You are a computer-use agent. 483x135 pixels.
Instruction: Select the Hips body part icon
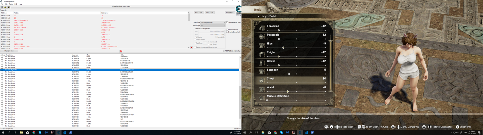coord(261,45)
